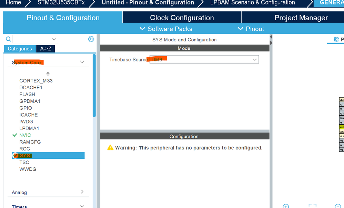Click the Configuration section header
The width and height of the screenshot is (344, 208).
click(x=184, y=136)
